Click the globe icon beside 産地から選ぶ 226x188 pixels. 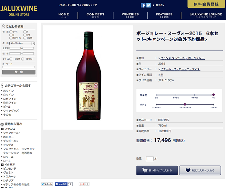tap(2, 124)
